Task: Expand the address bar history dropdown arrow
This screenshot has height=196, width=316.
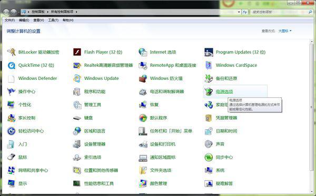Action: pyautogui.click(x=239, y=12)
